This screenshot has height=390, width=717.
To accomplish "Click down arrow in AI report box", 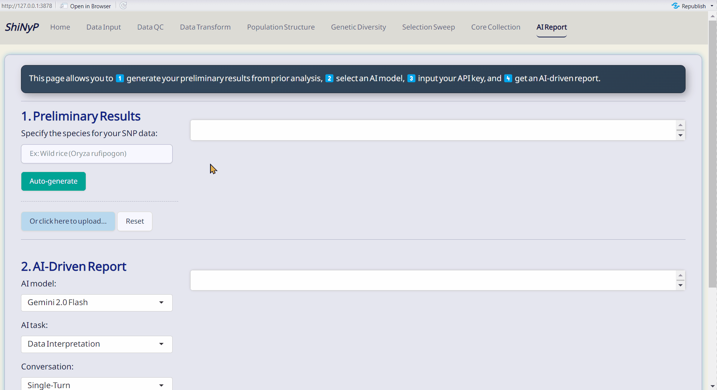I will click(x=680, y=285).
